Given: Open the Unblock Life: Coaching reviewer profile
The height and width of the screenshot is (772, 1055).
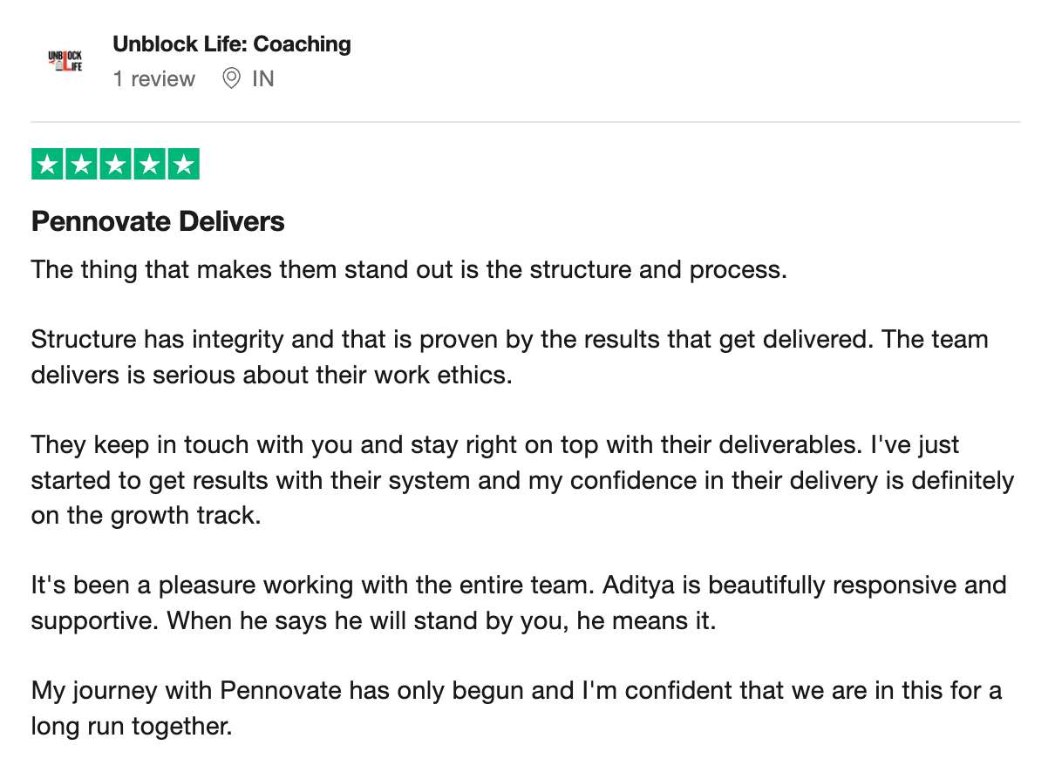Looking at the screenshot, I should click(x=232, y=44).
